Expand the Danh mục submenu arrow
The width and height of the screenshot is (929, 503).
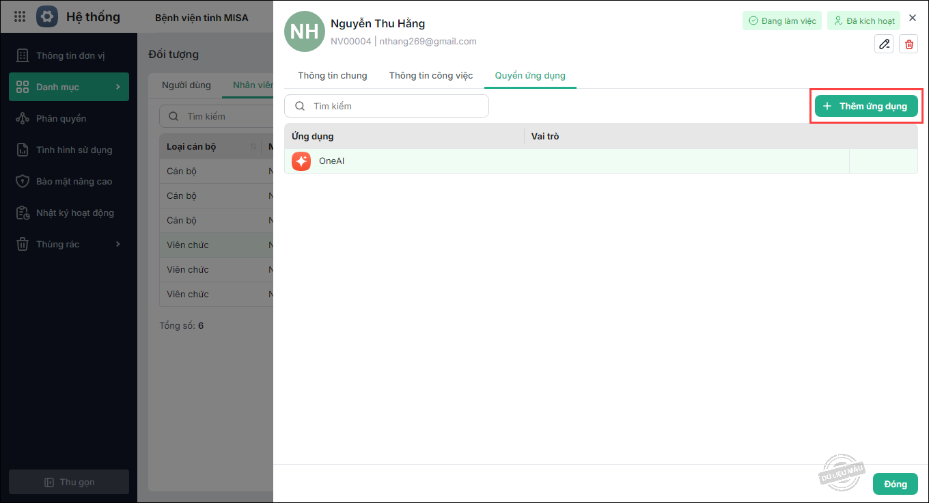click(x=117, y=87)
